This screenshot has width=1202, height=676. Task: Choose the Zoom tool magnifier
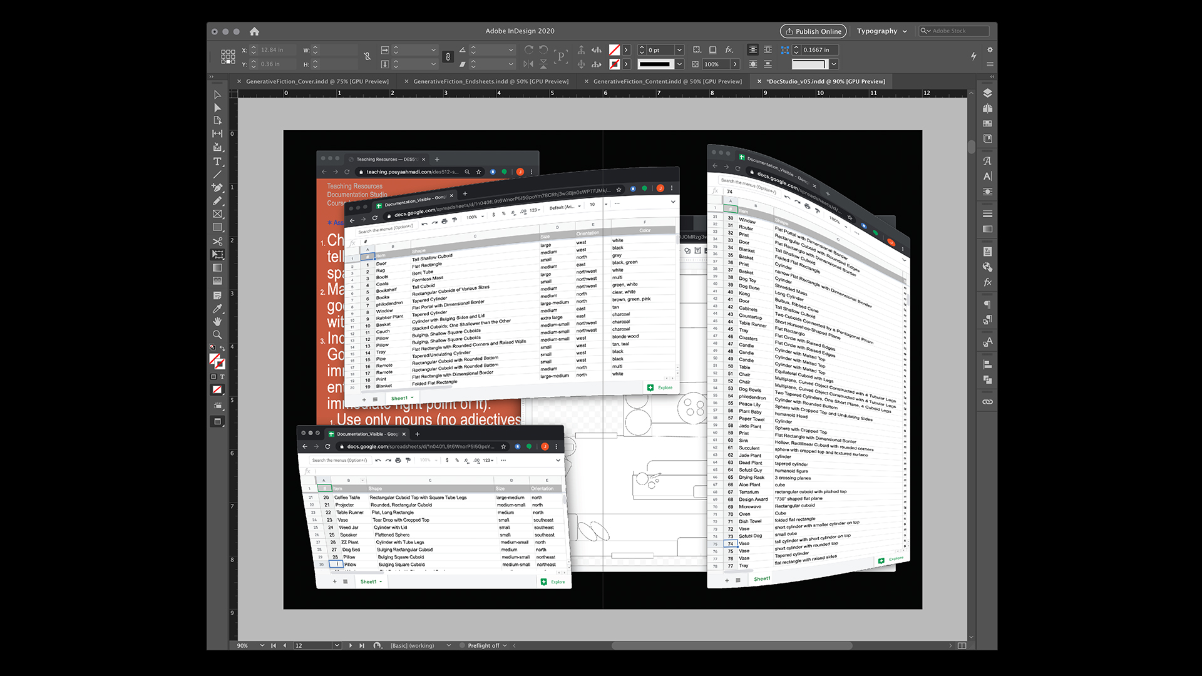(x=217, y=335)
